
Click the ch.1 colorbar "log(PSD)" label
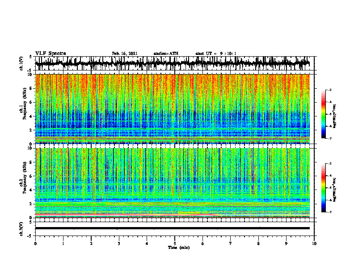[x=335, y=116]
